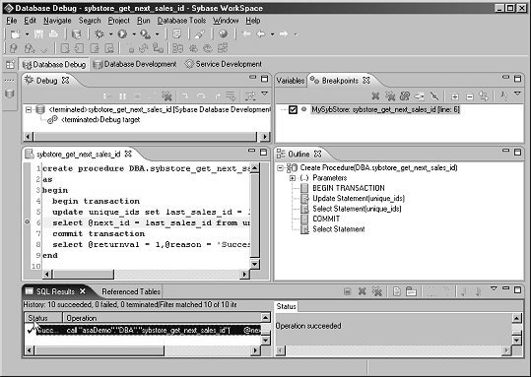This screenshot has width=531, height=377.
Task: Click the editor vertical scroll down arrow
Action: point(254,264)
